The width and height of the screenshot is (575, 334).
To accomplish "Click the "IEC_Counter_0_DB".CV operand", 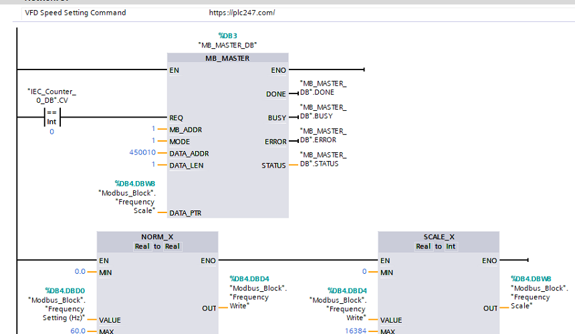I will click(51, 96).
